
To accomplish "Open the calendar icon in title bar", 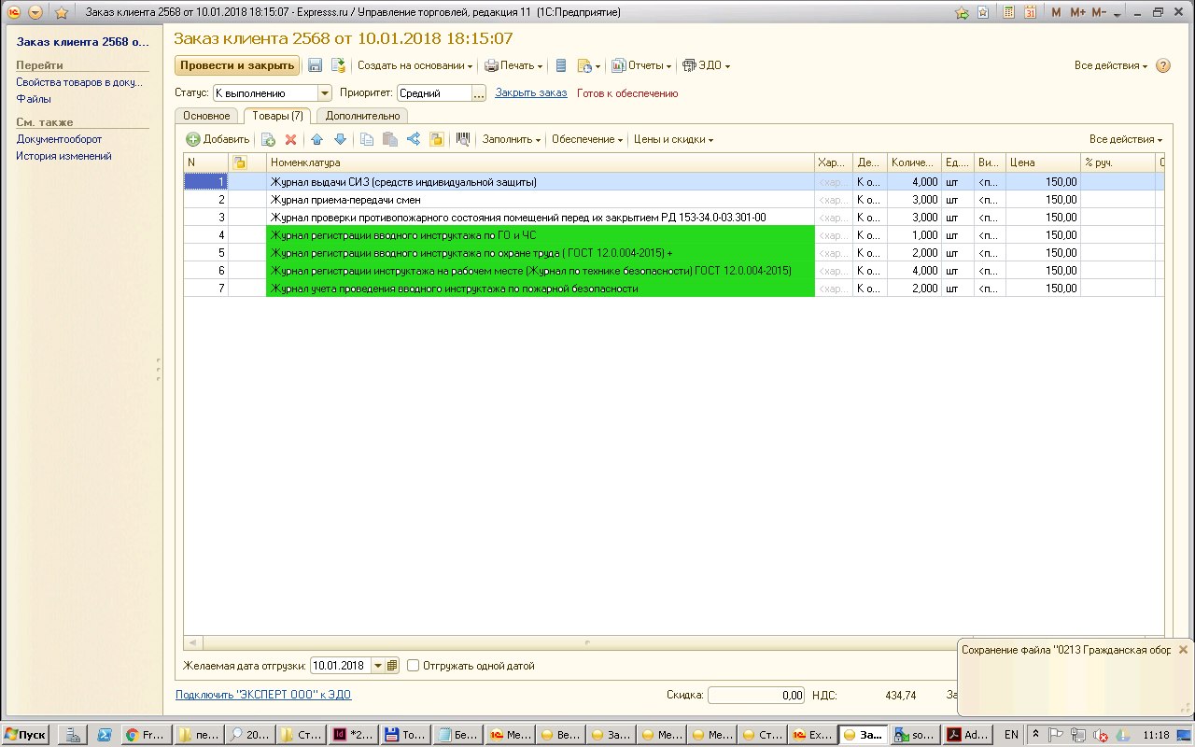I will click(x=1030, y=12).
